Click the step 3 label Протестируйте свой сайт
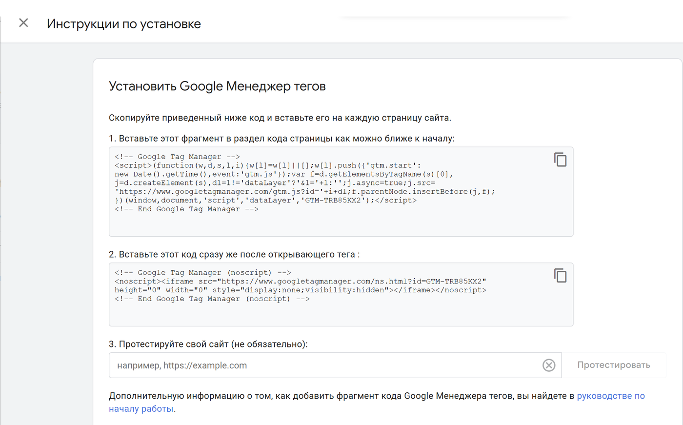 (208, 344)
